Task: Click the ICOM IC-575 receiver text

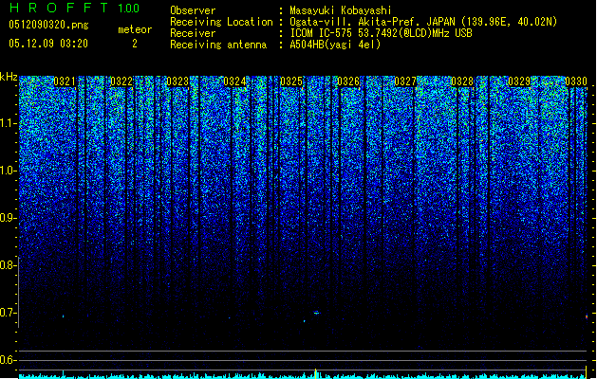Action: coord(382,33)
